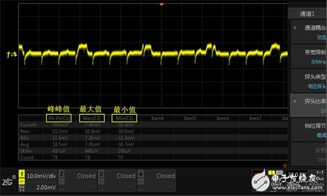The image size is (327, 196).
Task: Click the Max(C1) measurement header
Action: coord(92,118)
